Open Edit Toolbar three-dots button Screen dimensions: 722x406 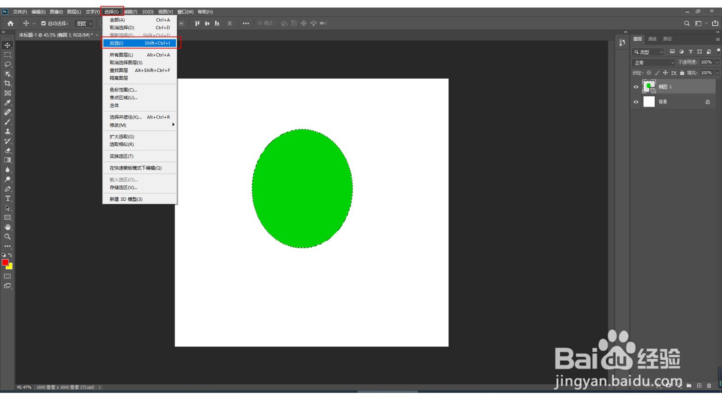(x=8, y=246)
